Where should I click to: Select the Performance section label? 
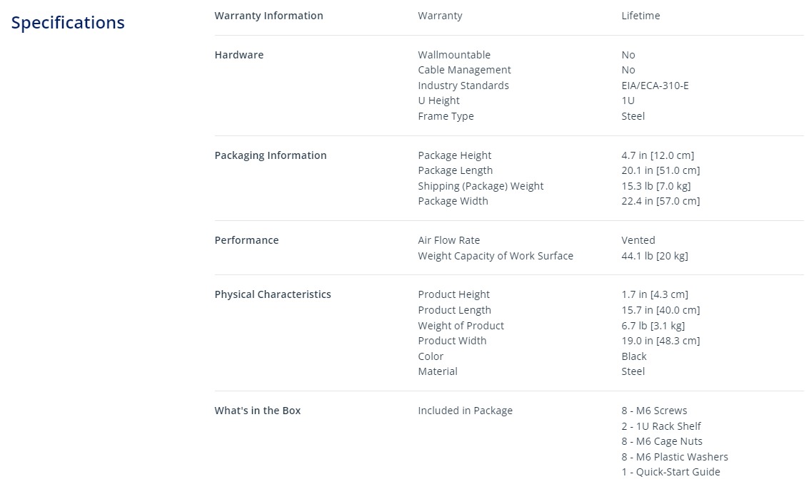click(246, 240)
